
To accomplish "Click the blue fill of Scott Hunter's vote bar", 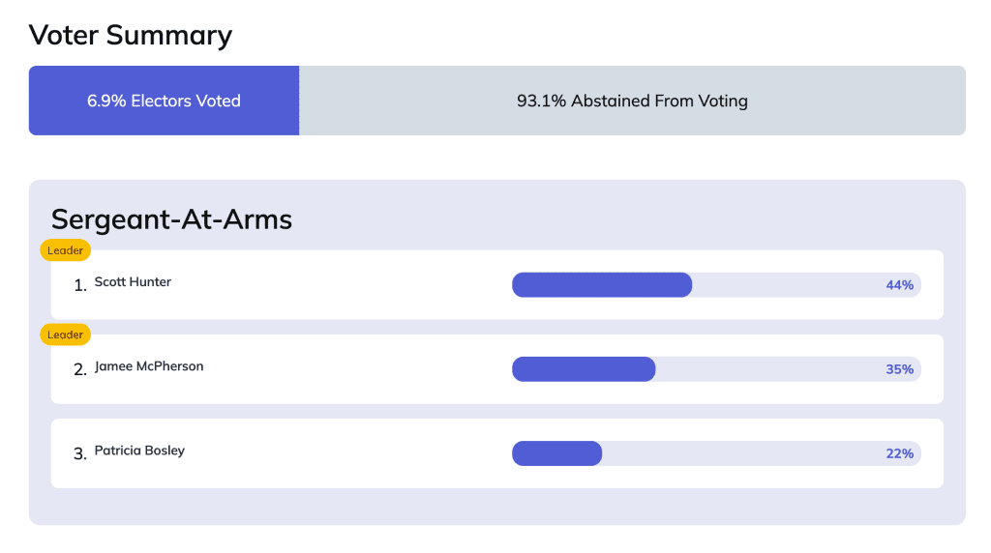I will pyautogui.click(x=601, y=285).
